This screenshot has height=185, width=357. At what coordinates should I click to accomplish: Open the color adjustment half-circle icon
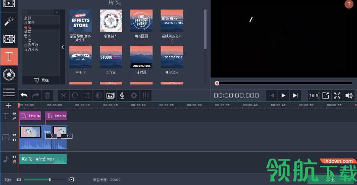coord(98,96)
